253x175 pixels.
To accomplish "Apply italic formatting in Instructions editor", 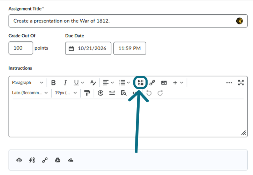I will coord(65,83).
